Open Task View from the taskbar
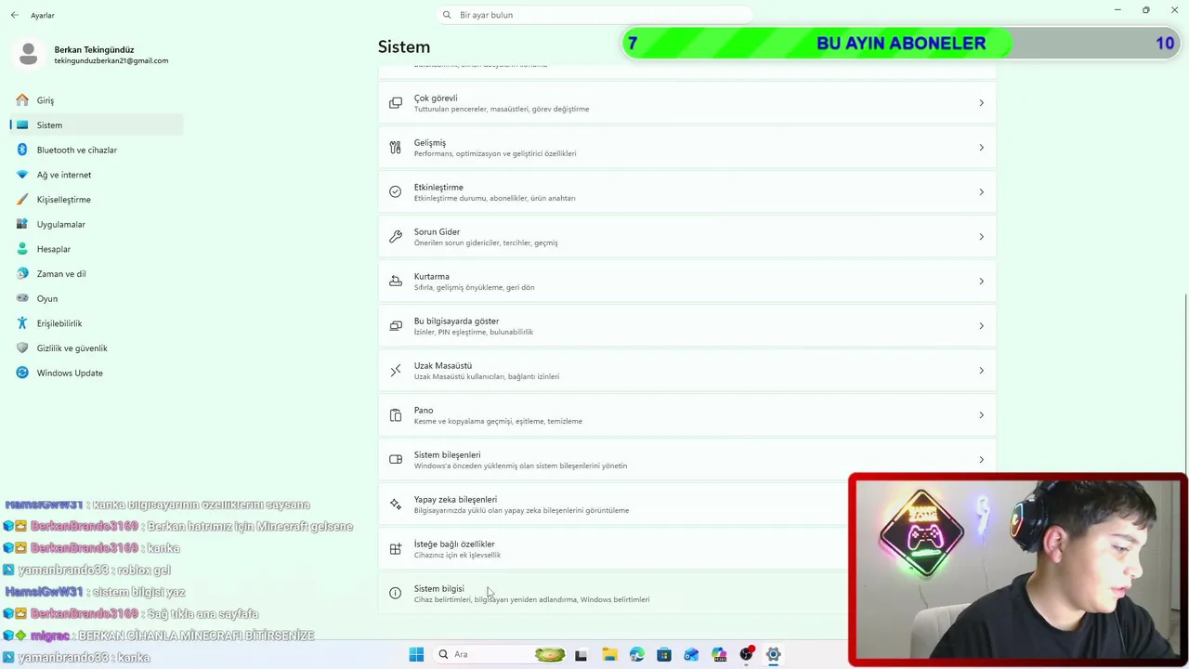The height and width of the screenshot is (669, 1189). pos(581,654)
